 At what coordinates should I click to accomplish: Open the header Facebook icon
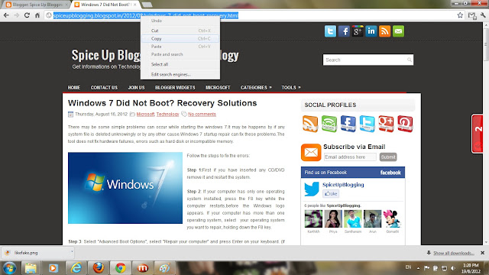[344, 31]
